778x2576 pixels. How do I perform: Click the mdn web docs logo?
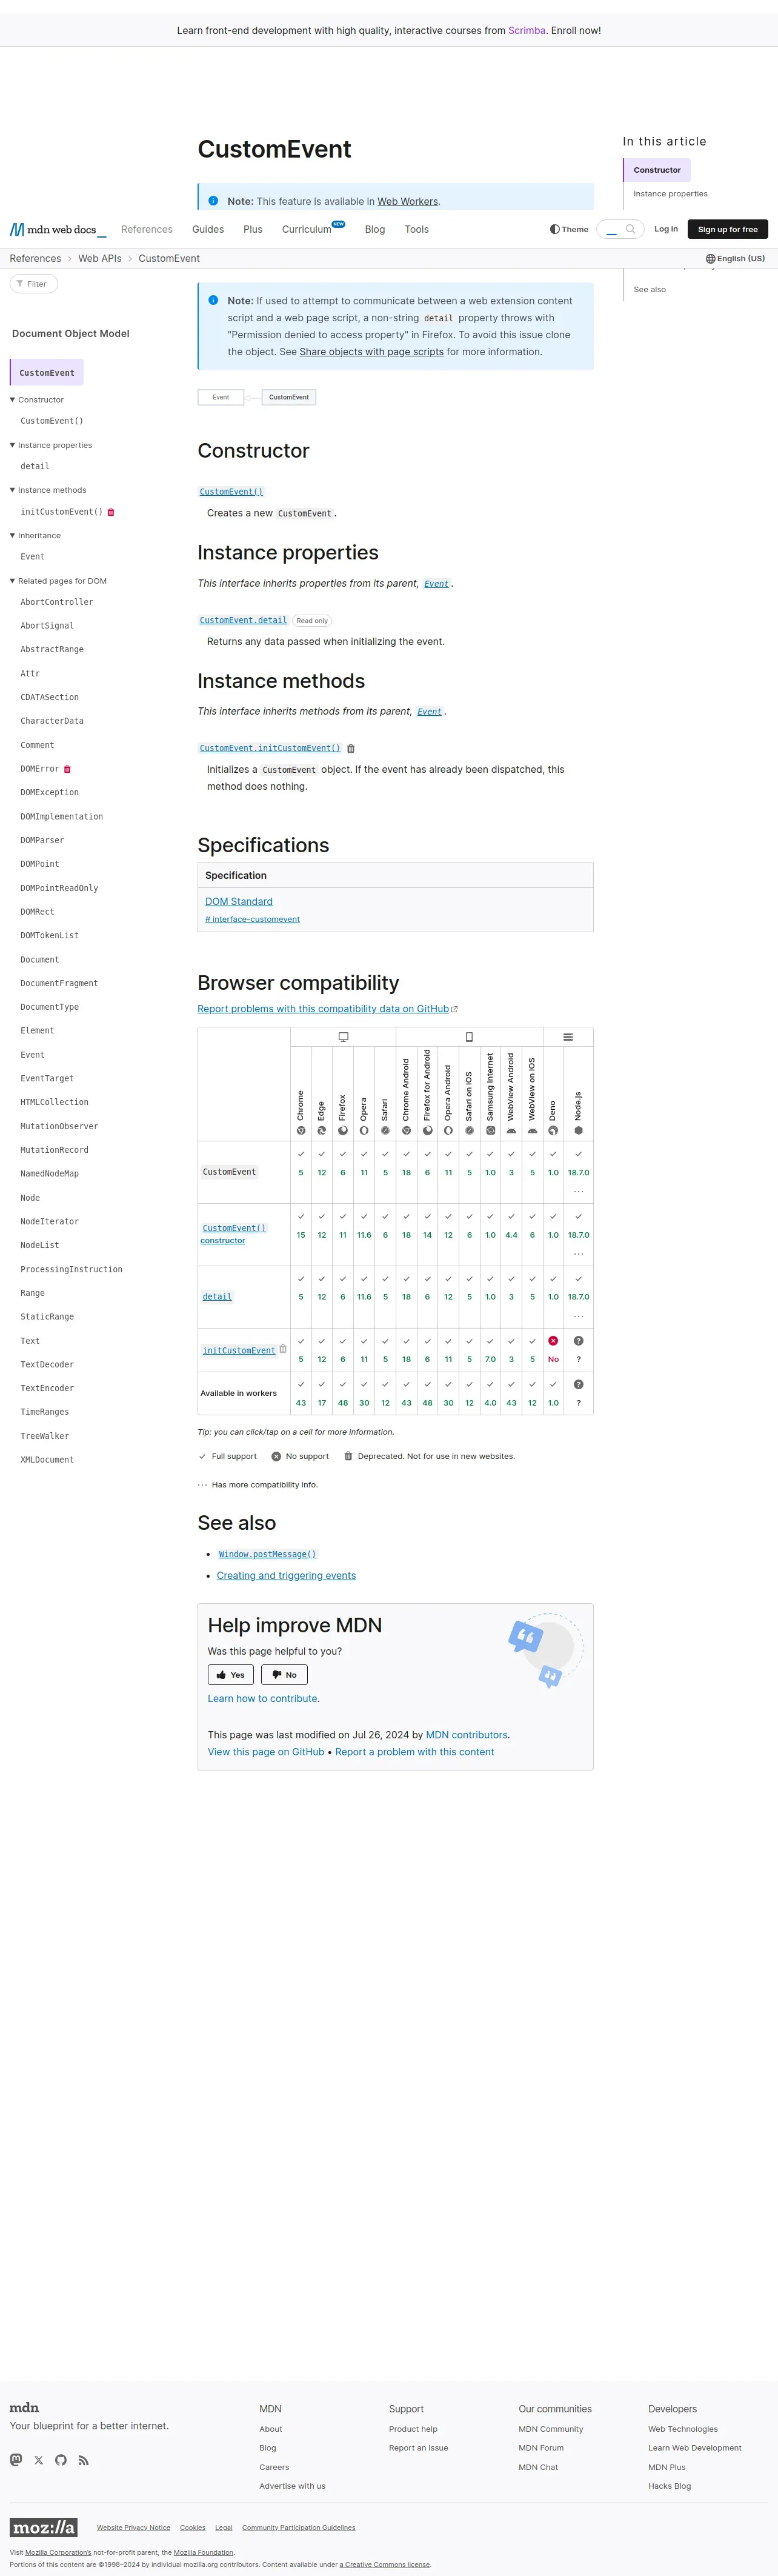[57, 229]
